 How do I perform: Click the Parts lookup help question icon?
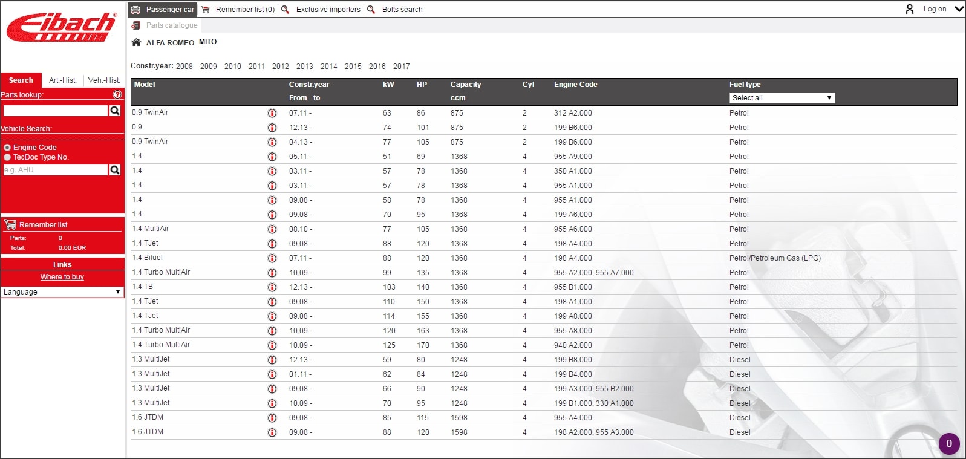[x=117, y=94]
